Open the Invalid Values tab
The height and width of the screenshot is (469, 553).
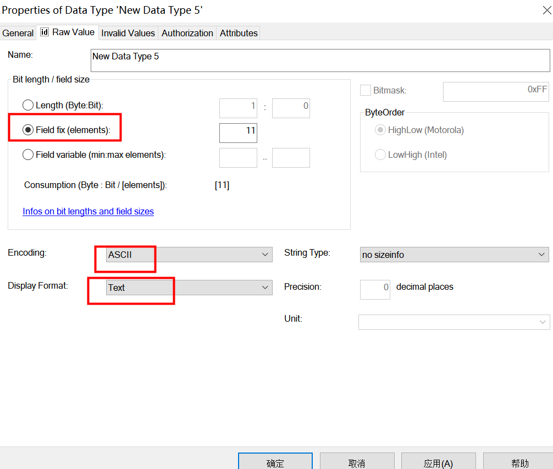(128, 33)
